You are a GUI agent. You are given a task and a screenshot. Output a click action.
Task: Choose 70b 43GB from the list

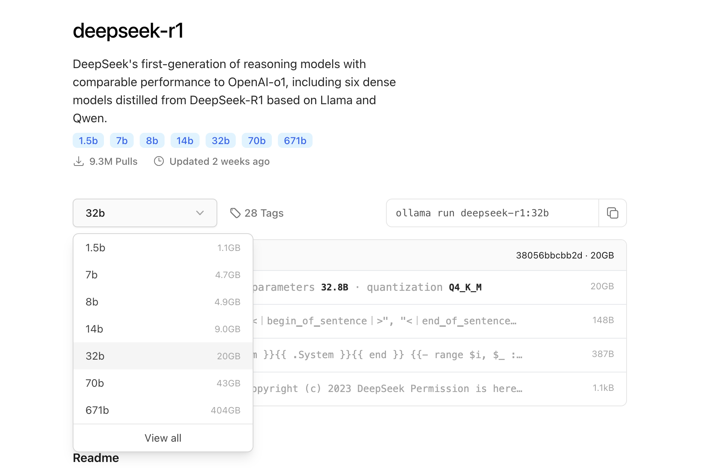point(163,383)
